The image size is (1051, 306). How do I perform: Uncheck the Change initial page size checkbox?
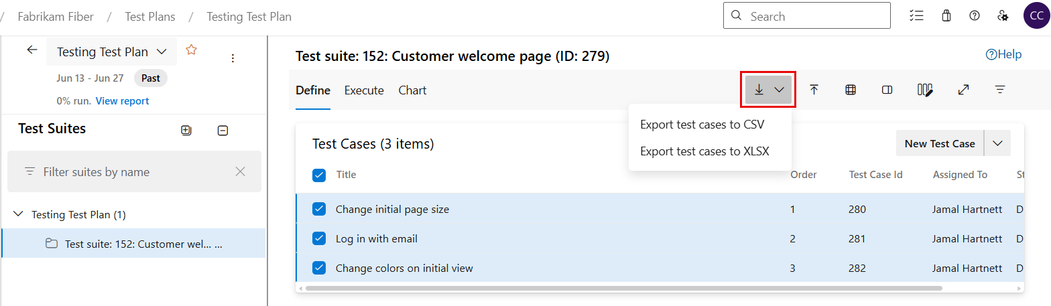(x=319, y=209)
